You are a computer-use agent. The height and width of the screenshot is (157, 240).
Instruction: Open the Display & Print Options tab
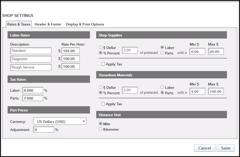pyautogui.click(x=85, y=24)
